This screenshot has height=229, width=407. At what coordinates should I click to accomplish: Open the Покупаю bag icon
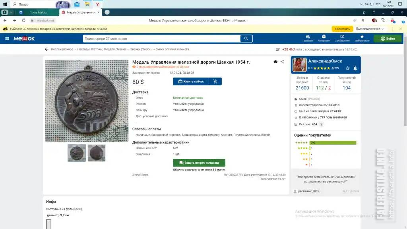coord(324,38)
